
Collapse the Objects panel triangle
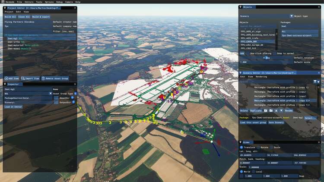click(240, 7)
